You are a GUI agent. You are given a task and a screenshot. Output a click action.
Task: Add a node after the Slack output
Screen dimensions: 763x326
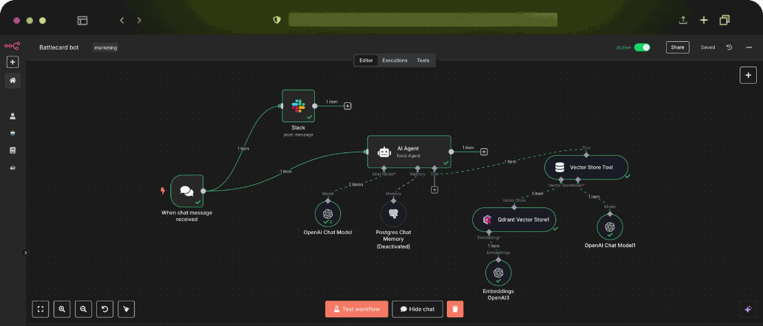tap(348, 106)
